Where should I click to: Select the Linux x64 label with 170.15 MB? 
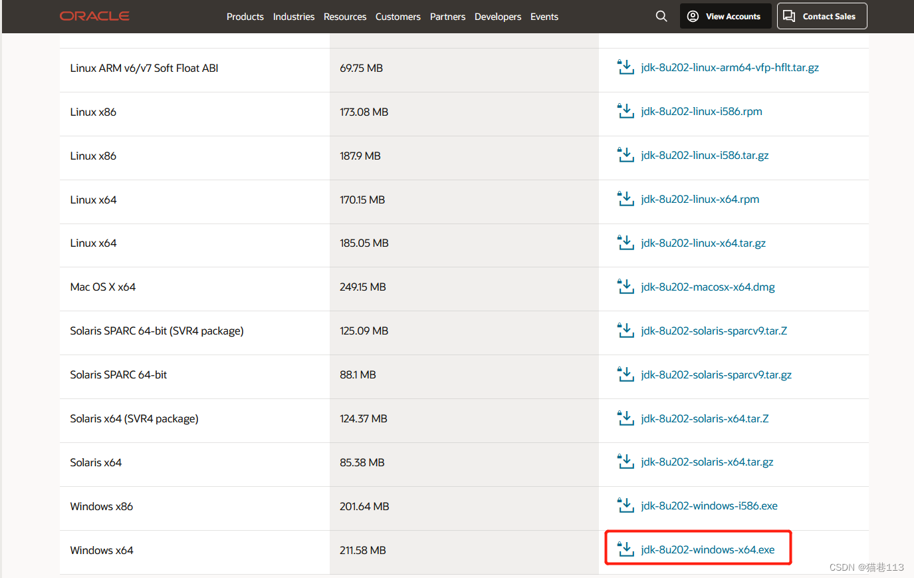point(93,200)
